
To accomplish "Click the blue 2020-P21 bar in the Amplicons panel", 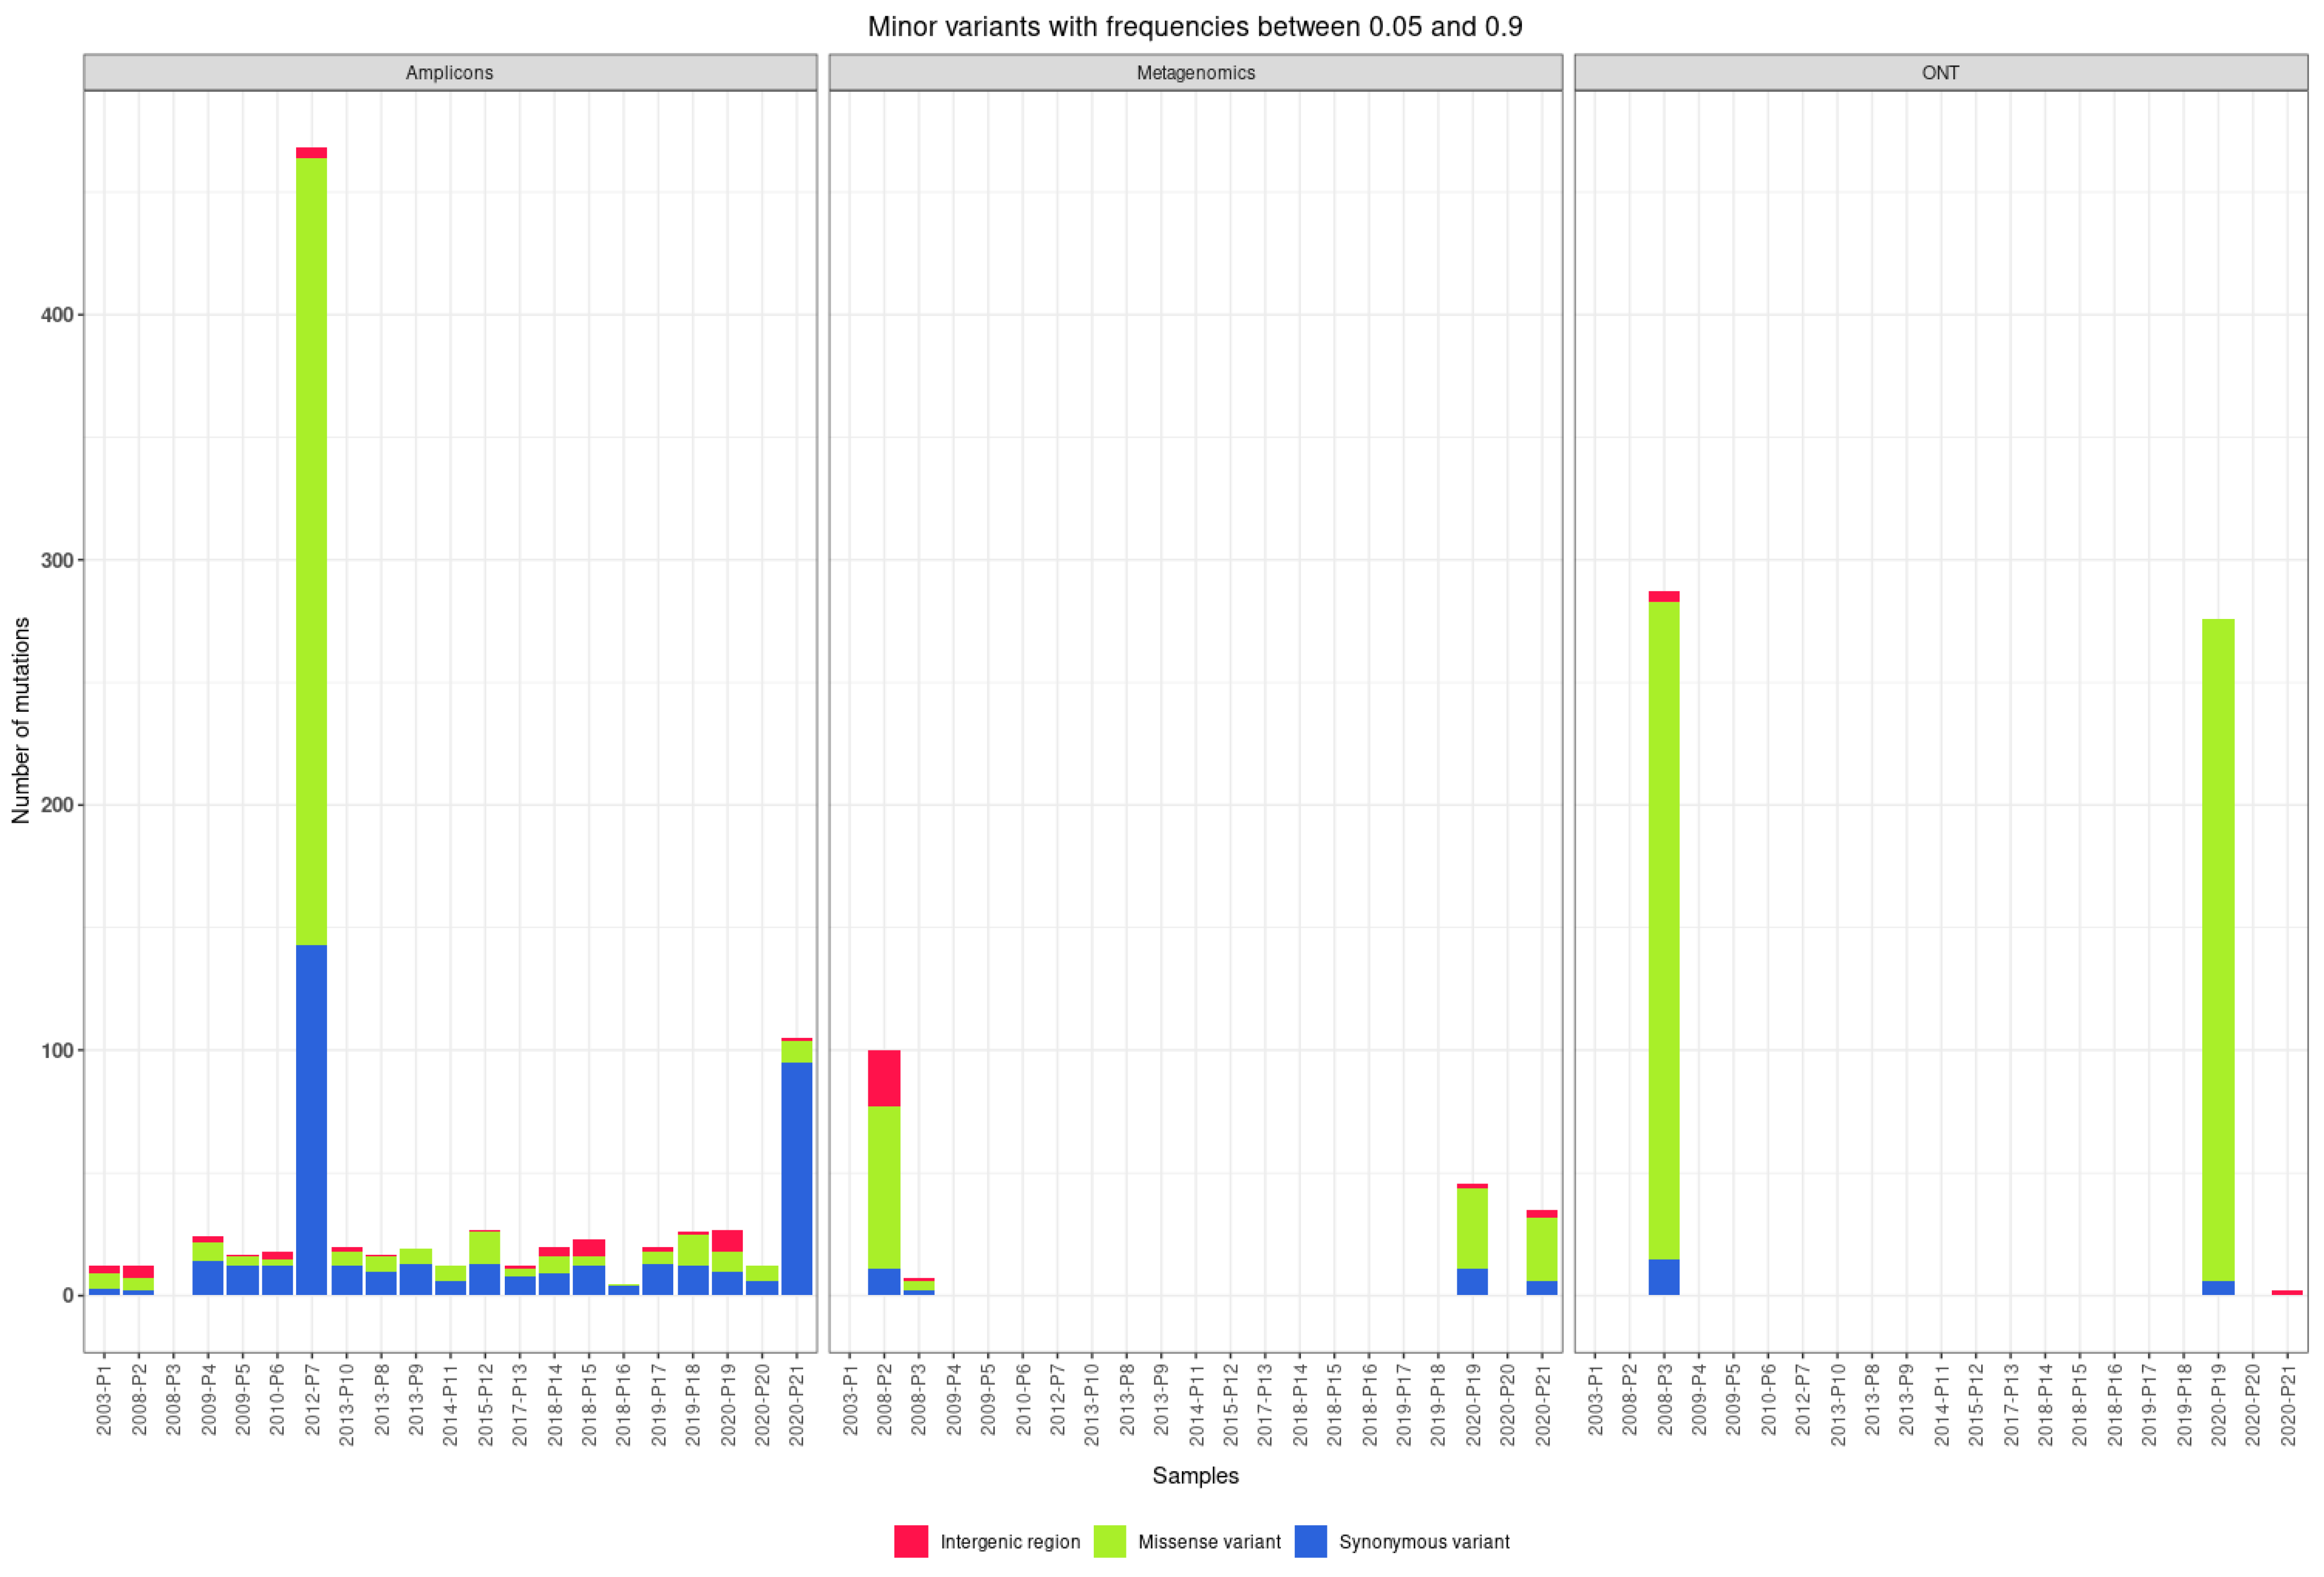I will 796,1180.
